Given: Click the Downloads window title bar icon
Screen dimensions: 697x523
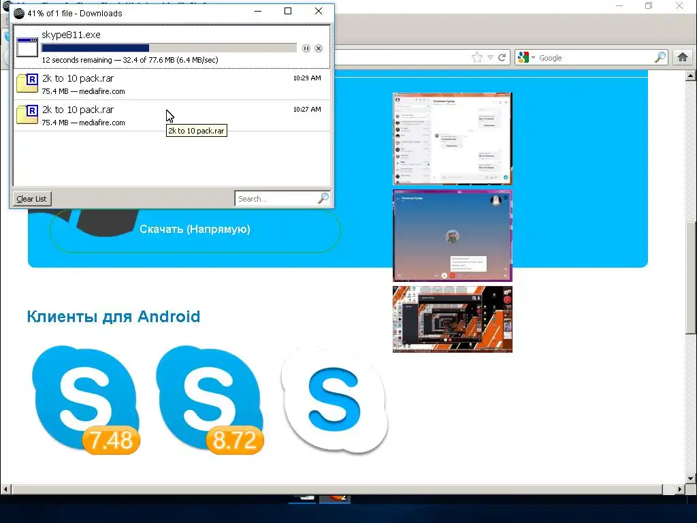Looking at the screenshot, I should pos(19,14).
